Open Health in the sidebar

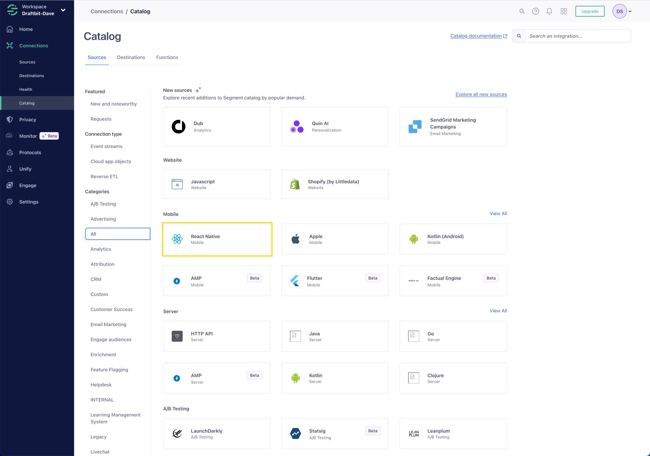coord(26,89)
